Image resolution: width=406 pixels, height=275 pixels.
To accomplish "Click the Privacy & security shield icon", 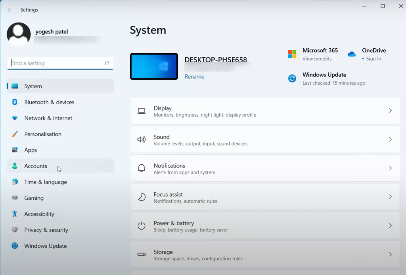I will pos(15,230).
